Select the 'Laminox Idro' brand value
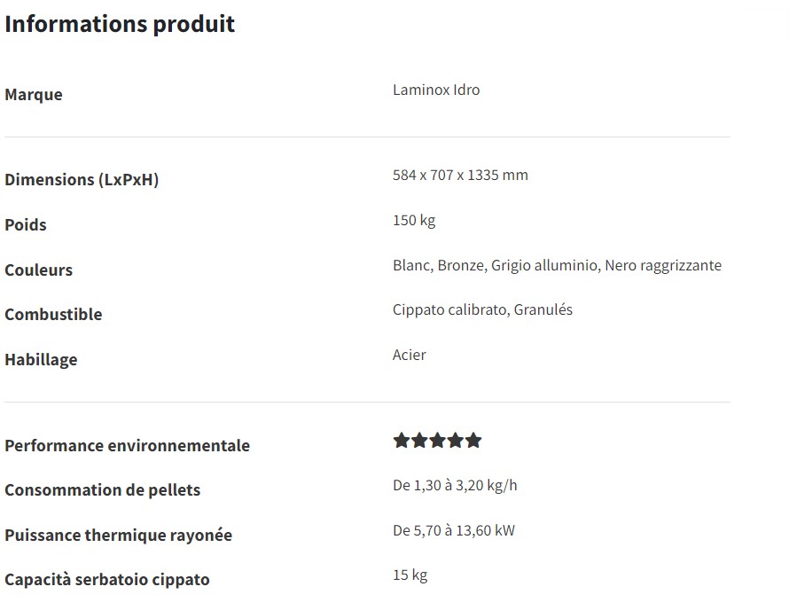Image resolution: width=789 pixels, height=610 pixels. point(436,90)
